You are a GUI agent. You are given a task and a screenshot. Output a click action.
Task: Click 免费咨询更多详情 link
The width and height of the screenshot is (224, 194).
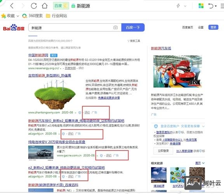109,98
